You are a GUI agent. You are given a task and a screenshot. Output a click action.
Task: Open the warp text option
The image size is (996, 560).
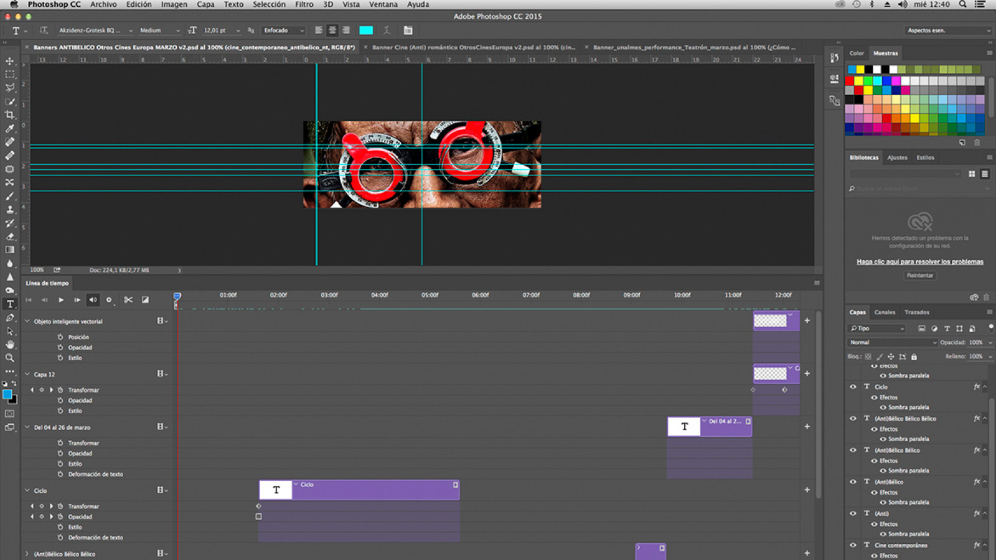coord(387,30)
